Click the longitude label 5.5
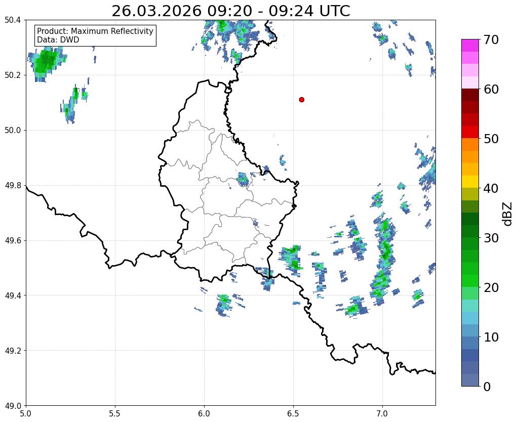The width and height of the screenshot is (518, 422). click(x=115, y=413)
